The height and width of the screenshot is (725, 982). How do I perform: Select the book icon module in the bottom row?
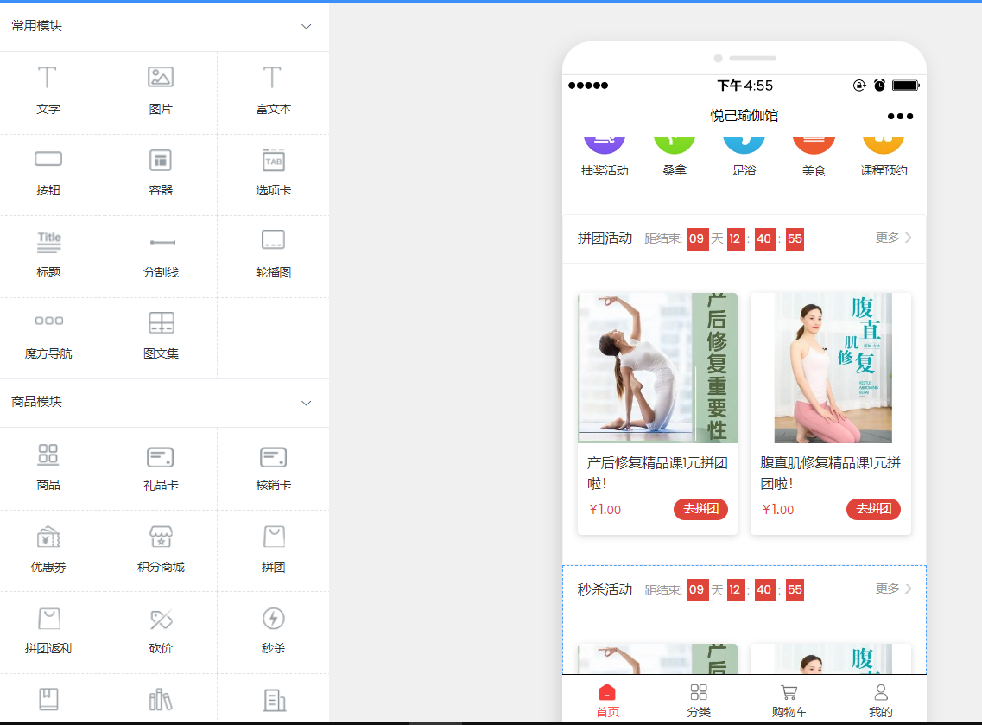tap(48, 699)
